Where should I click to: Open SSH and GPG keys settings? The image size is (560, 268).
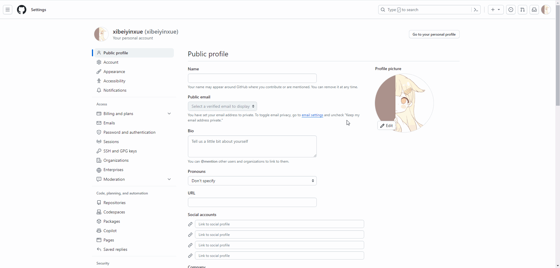pos(120,151)
